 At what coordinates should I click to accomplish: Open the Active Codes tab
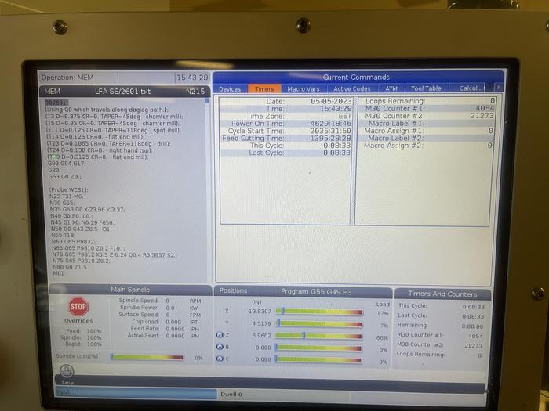(x=352, y=89)
